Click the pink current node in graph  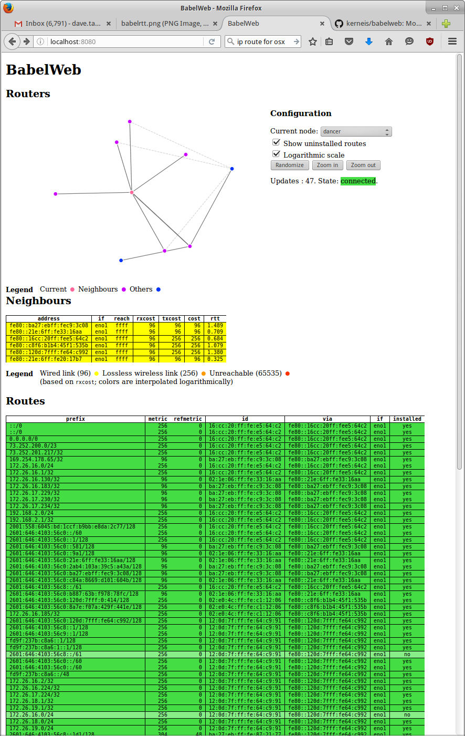pyautogui.click(x=132, y=193)
